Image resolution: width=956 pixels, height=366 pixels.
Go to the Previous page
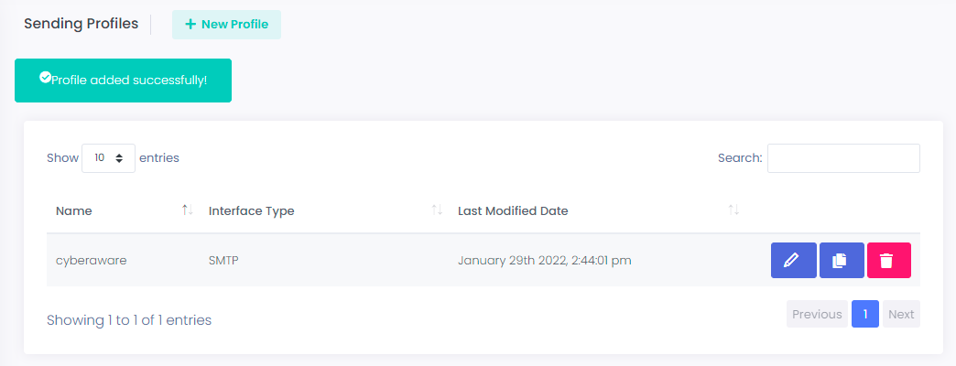pyautogui.click(x=817, y=314)
